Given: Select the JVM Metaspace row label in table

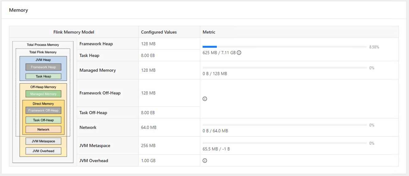Looking at the screenshot, I should (95, 146).
